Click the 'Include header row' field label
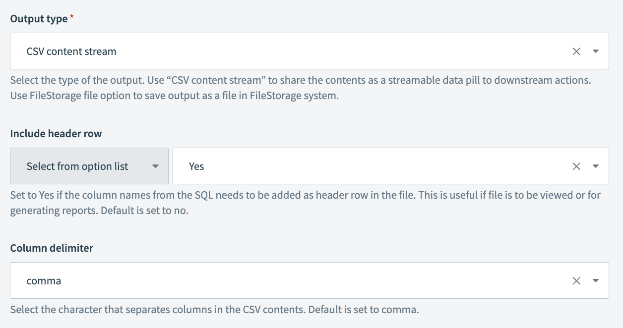Screen dimensions: 623x328 (x=56, y=134)
